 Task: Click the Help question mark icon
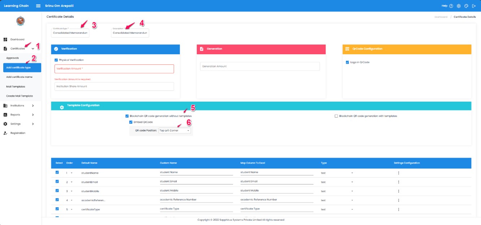[451, 6]
